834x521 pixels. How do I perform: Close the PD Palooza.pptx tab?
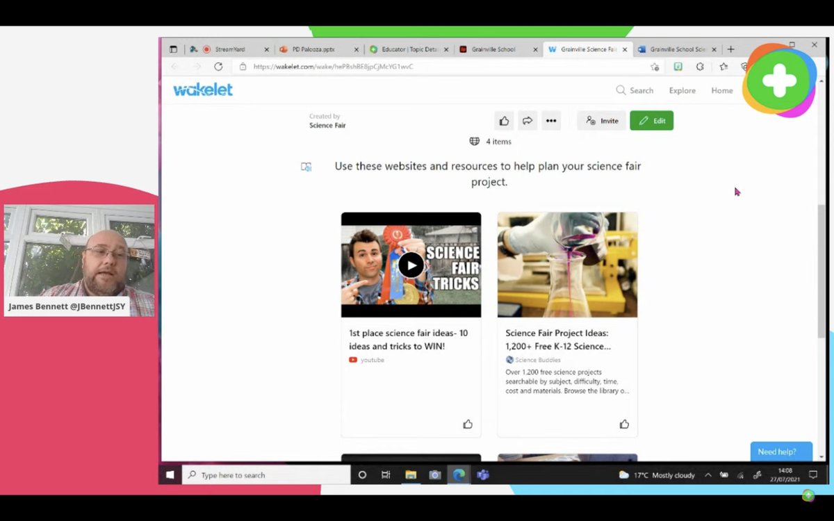(357, 49)
